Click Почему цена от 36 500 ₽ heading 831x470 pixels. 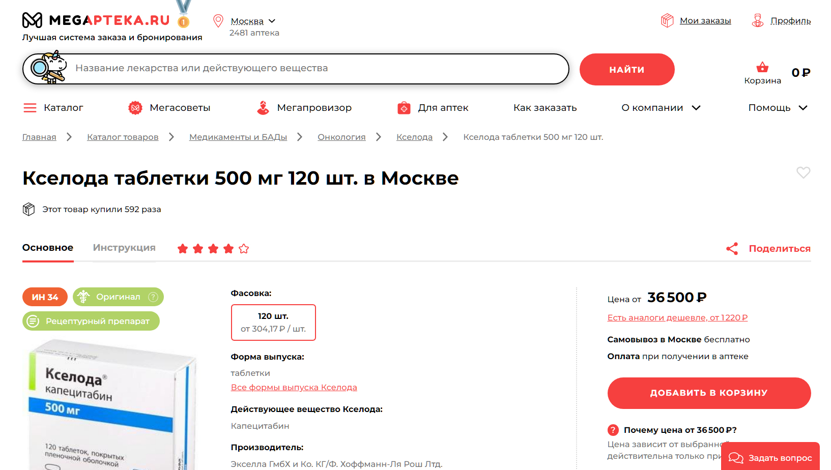pos(680,430)
